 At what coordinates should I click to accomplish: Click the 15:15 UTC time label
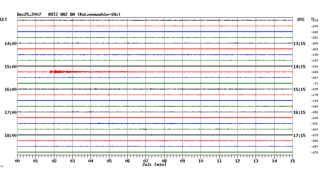(x=299, y=89)
